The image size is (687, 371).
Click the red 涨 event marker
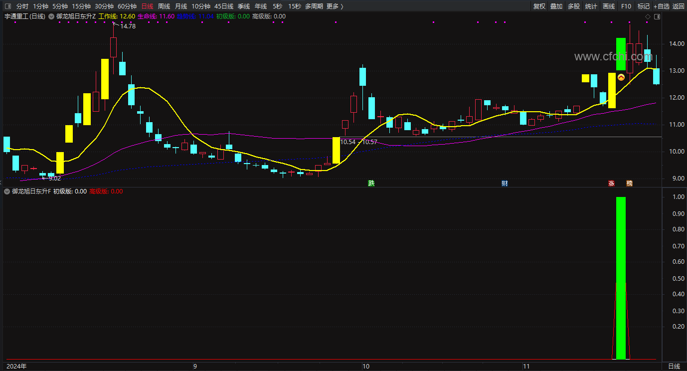611,183
